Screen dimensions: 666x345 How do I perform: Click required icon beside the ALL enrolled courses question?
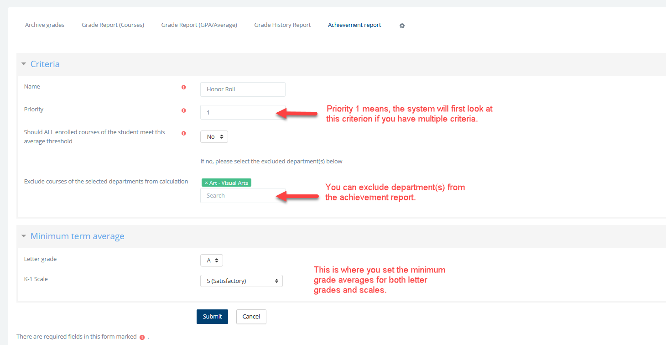tap(184, 133)
